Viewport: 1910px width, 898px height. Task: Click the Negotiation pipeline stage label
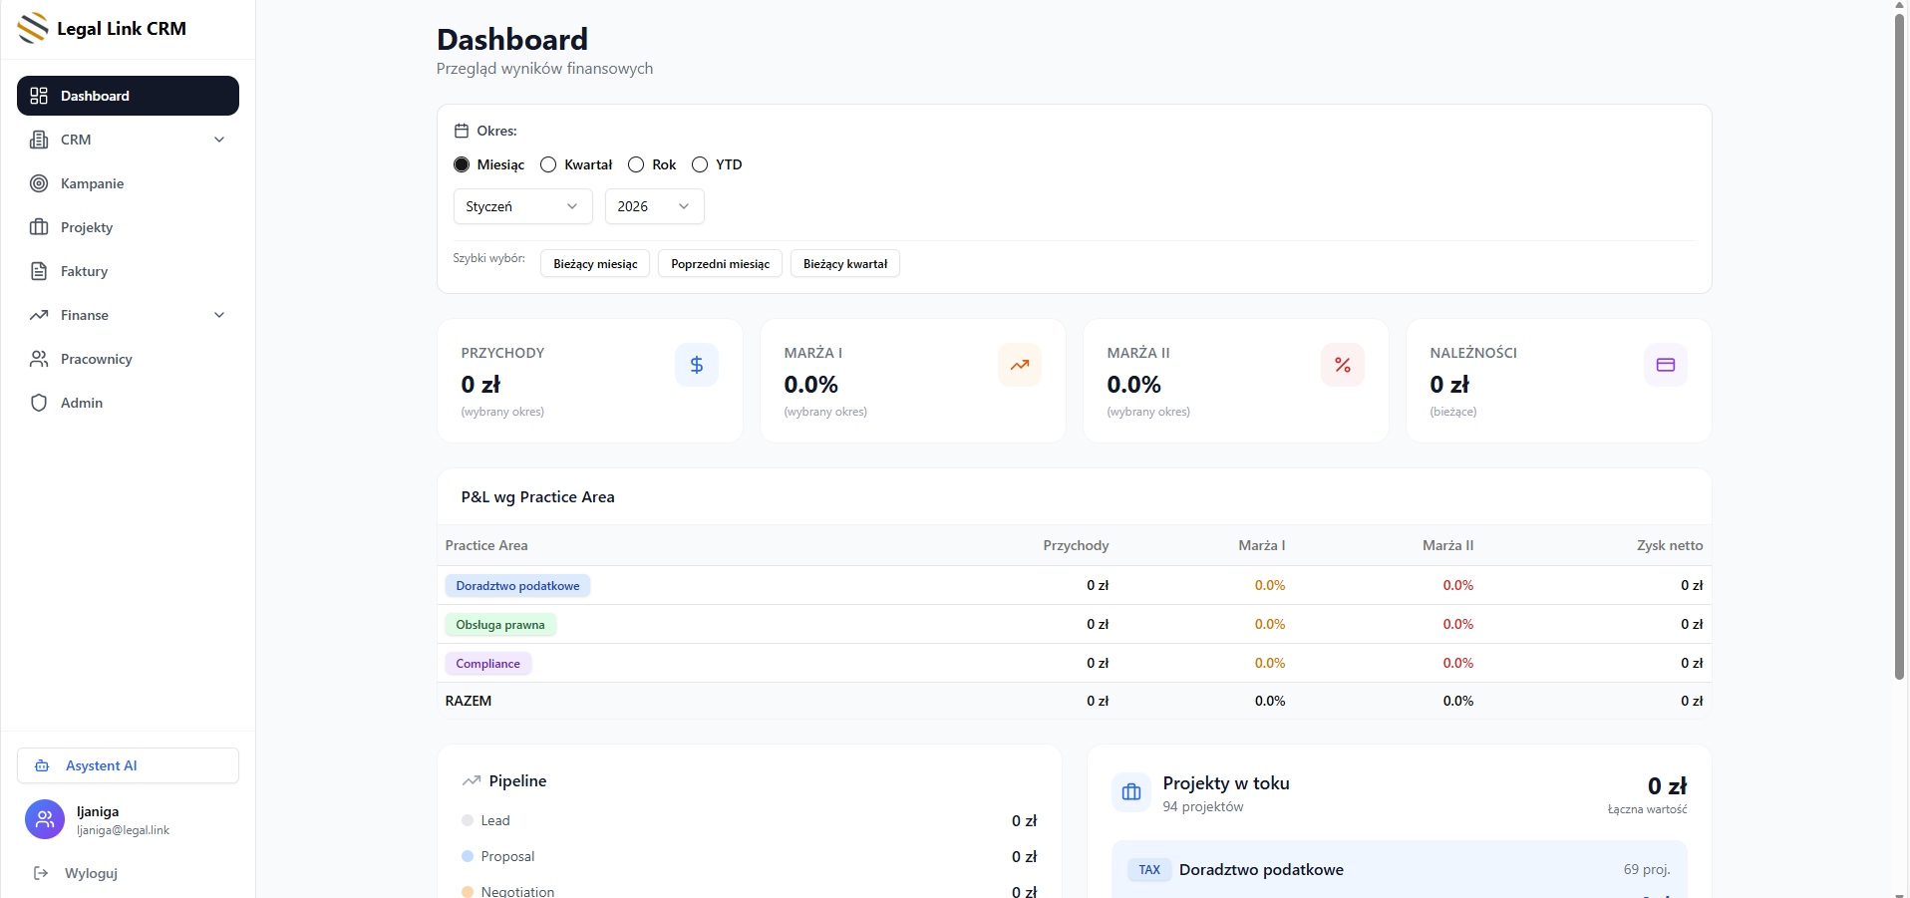517,891
